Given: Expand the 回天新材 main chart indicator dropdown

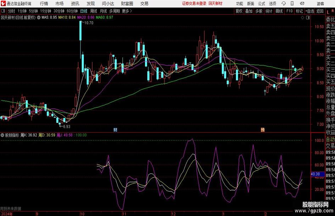Looking at the screenshot, I should pyautogui.click(x=39, y=17).
